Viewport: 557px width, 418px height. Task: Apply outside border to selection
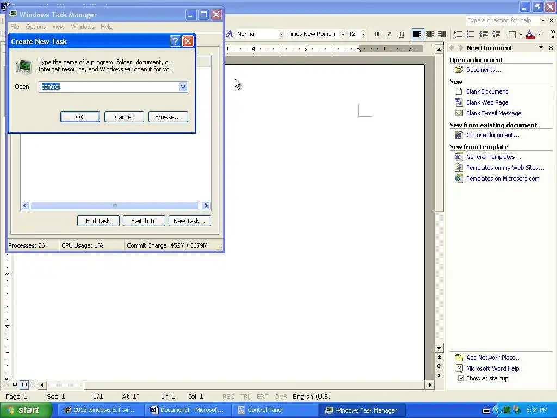(512, 34)
